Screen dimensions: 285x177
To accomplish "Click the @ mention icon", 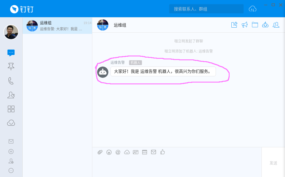I will coord(118,152).
